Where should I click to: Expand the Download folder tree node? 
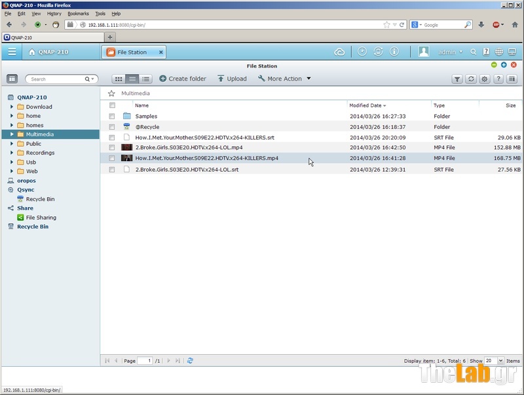(x=12, y=107)
